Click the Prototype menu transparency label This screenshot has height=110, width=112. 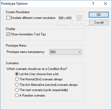(x=25, y=52)
